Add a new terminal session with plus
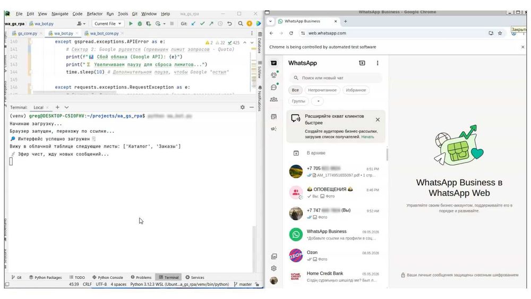The height and width of the screenshot is (299, 531). (57, 107)
